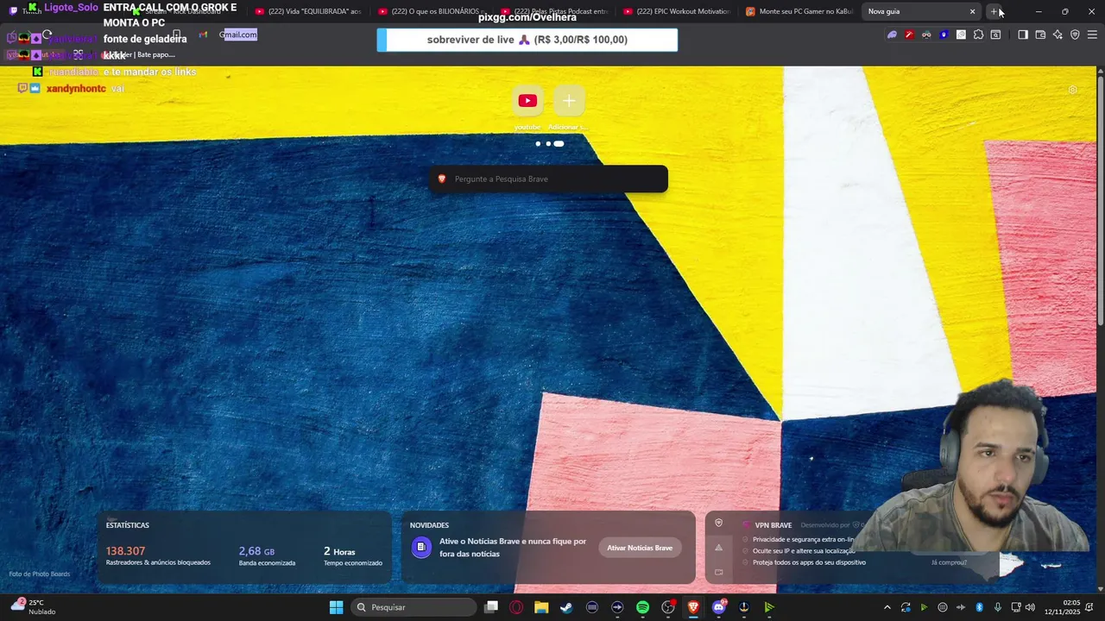The image size is (1105, 621).
Task: Open volume speaker tray control
Action: (x=1030, y=607)
